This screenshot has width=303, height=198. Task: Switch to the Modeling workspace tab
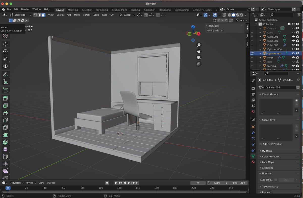(73, 10)
